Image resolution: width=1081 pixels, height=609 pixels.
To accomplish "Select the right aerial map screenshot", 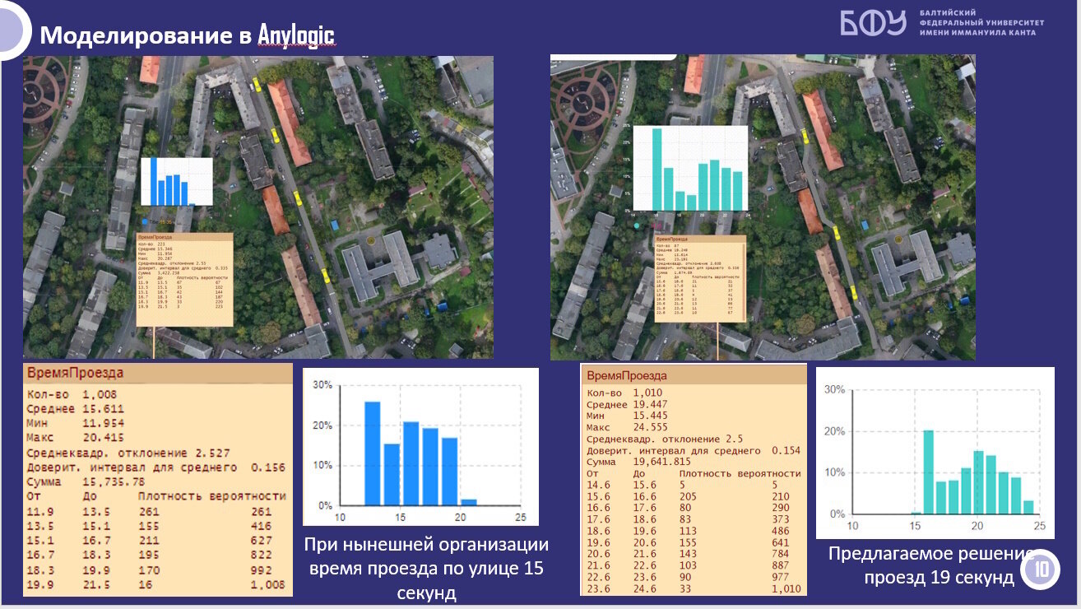I will (x=763, y=208).
